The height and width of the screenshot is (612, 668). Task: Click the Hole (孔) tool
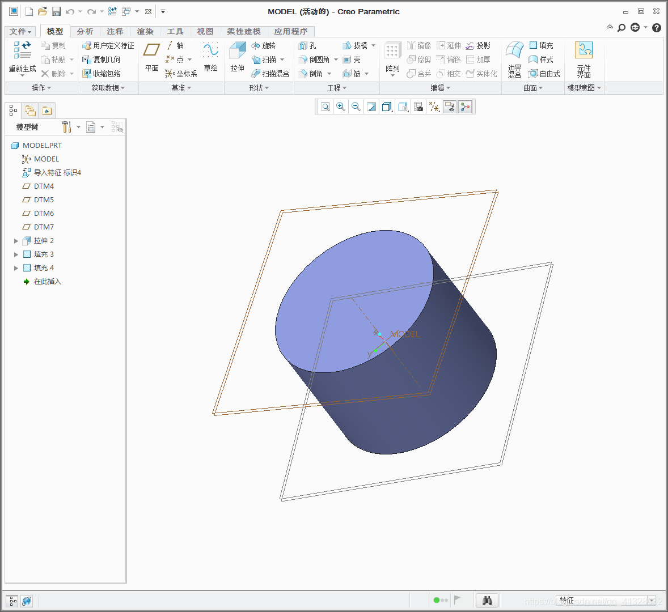307,45
